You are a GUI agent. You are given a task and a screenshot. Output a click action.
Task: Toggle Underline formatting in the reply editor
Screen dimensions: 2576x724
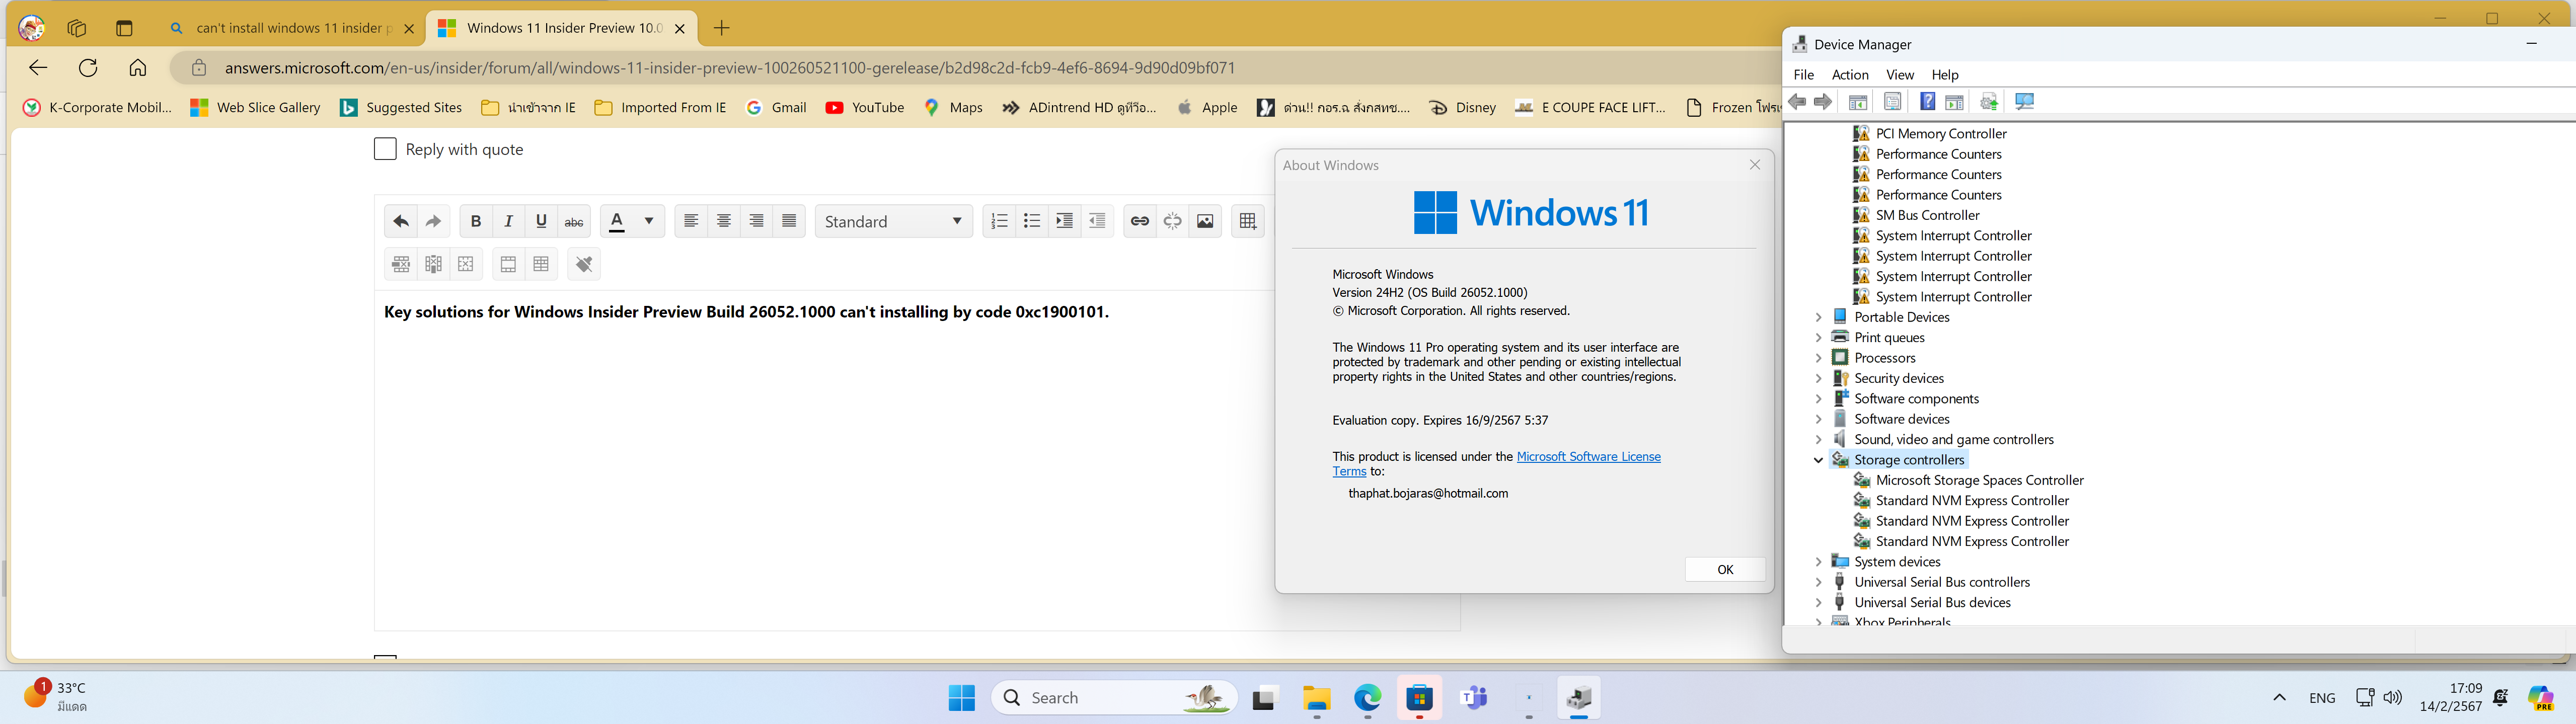pos(541,221)
